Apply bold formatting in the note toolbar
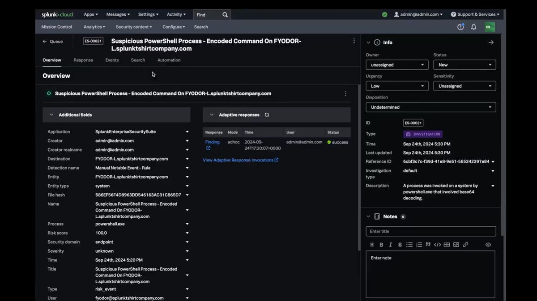The image size is (537, 301). [x=381, y=245]
